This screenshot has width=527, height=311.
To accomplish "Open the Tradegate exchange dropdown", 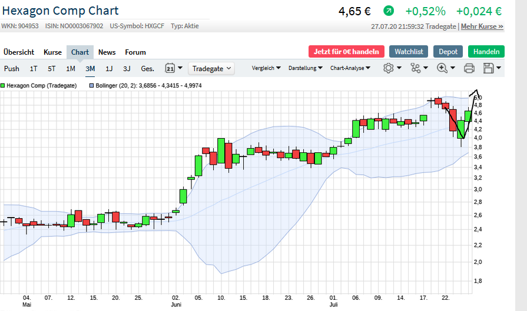I will (211, 69).
